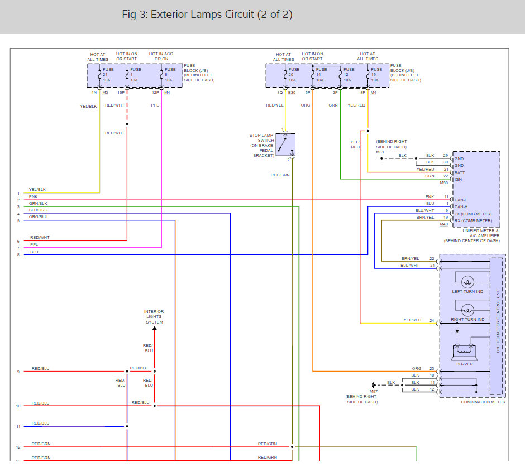Image resolution: width=525 pixels, height=467 pixels.
Task: Click the M61 ground symbol
Action: point(379,158)
